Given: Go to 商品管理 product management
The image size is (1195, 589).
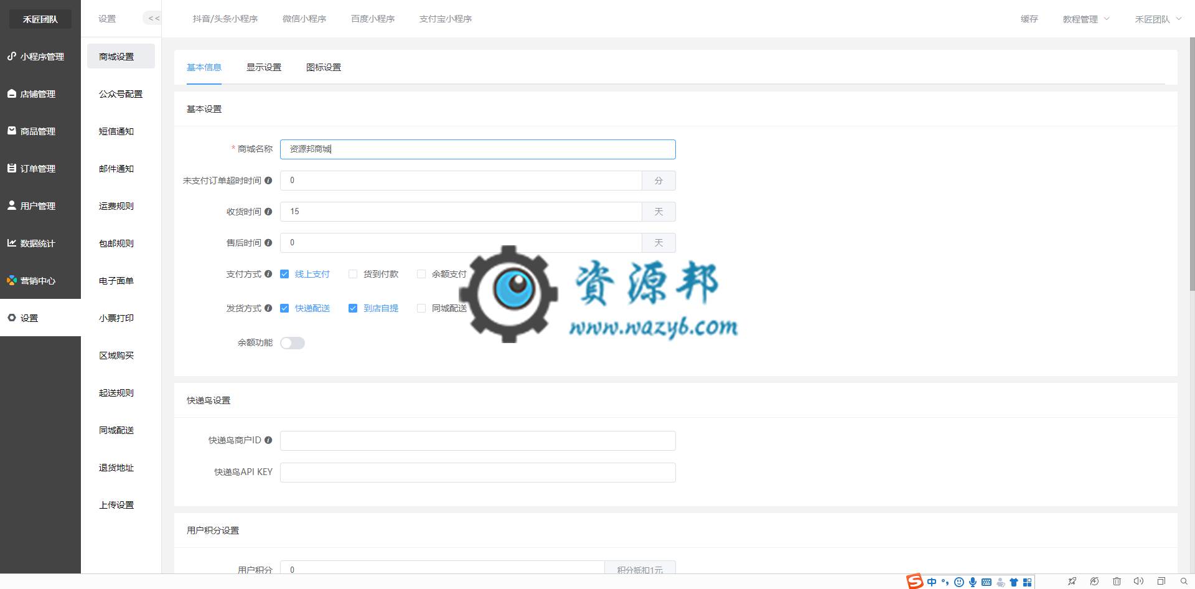Looking at the screenshot, I should click(x=40, y=131).
